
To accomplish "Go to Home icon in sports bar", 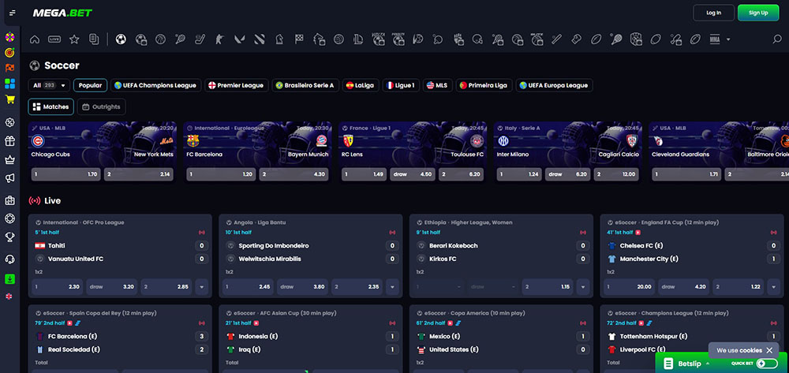I will coord(35,39).
